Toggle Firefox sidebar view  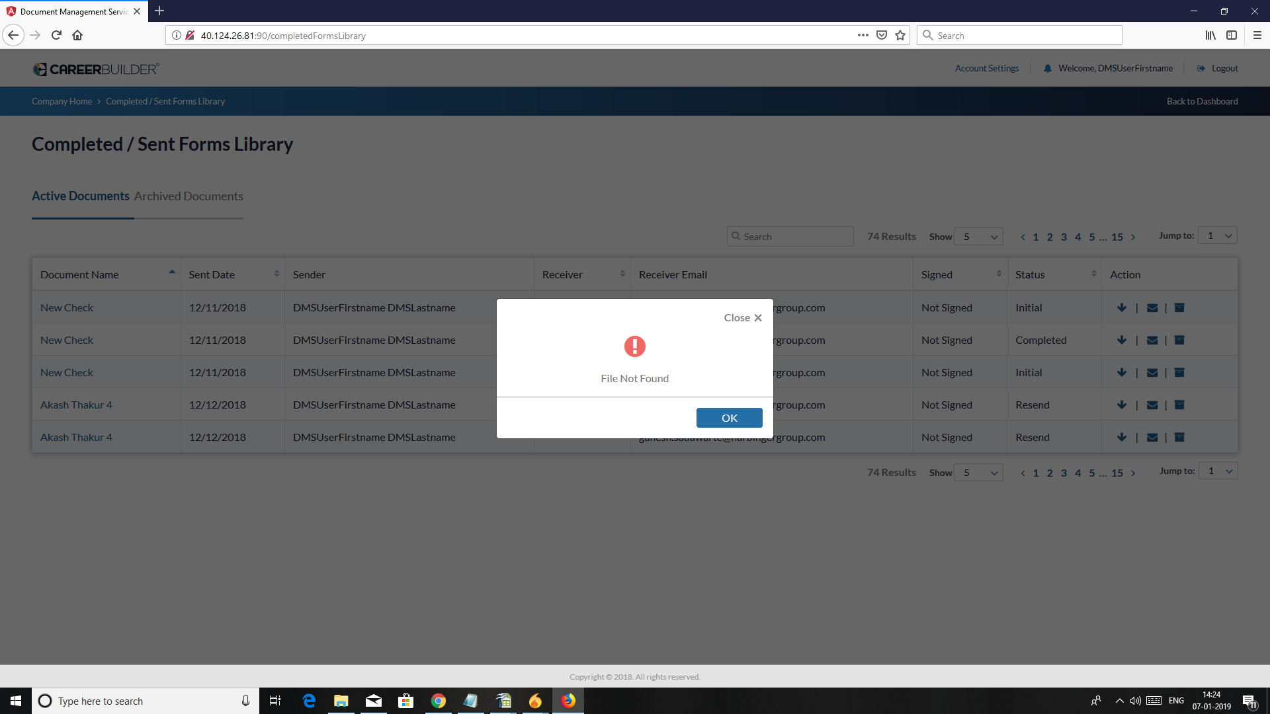point(1232,35)
